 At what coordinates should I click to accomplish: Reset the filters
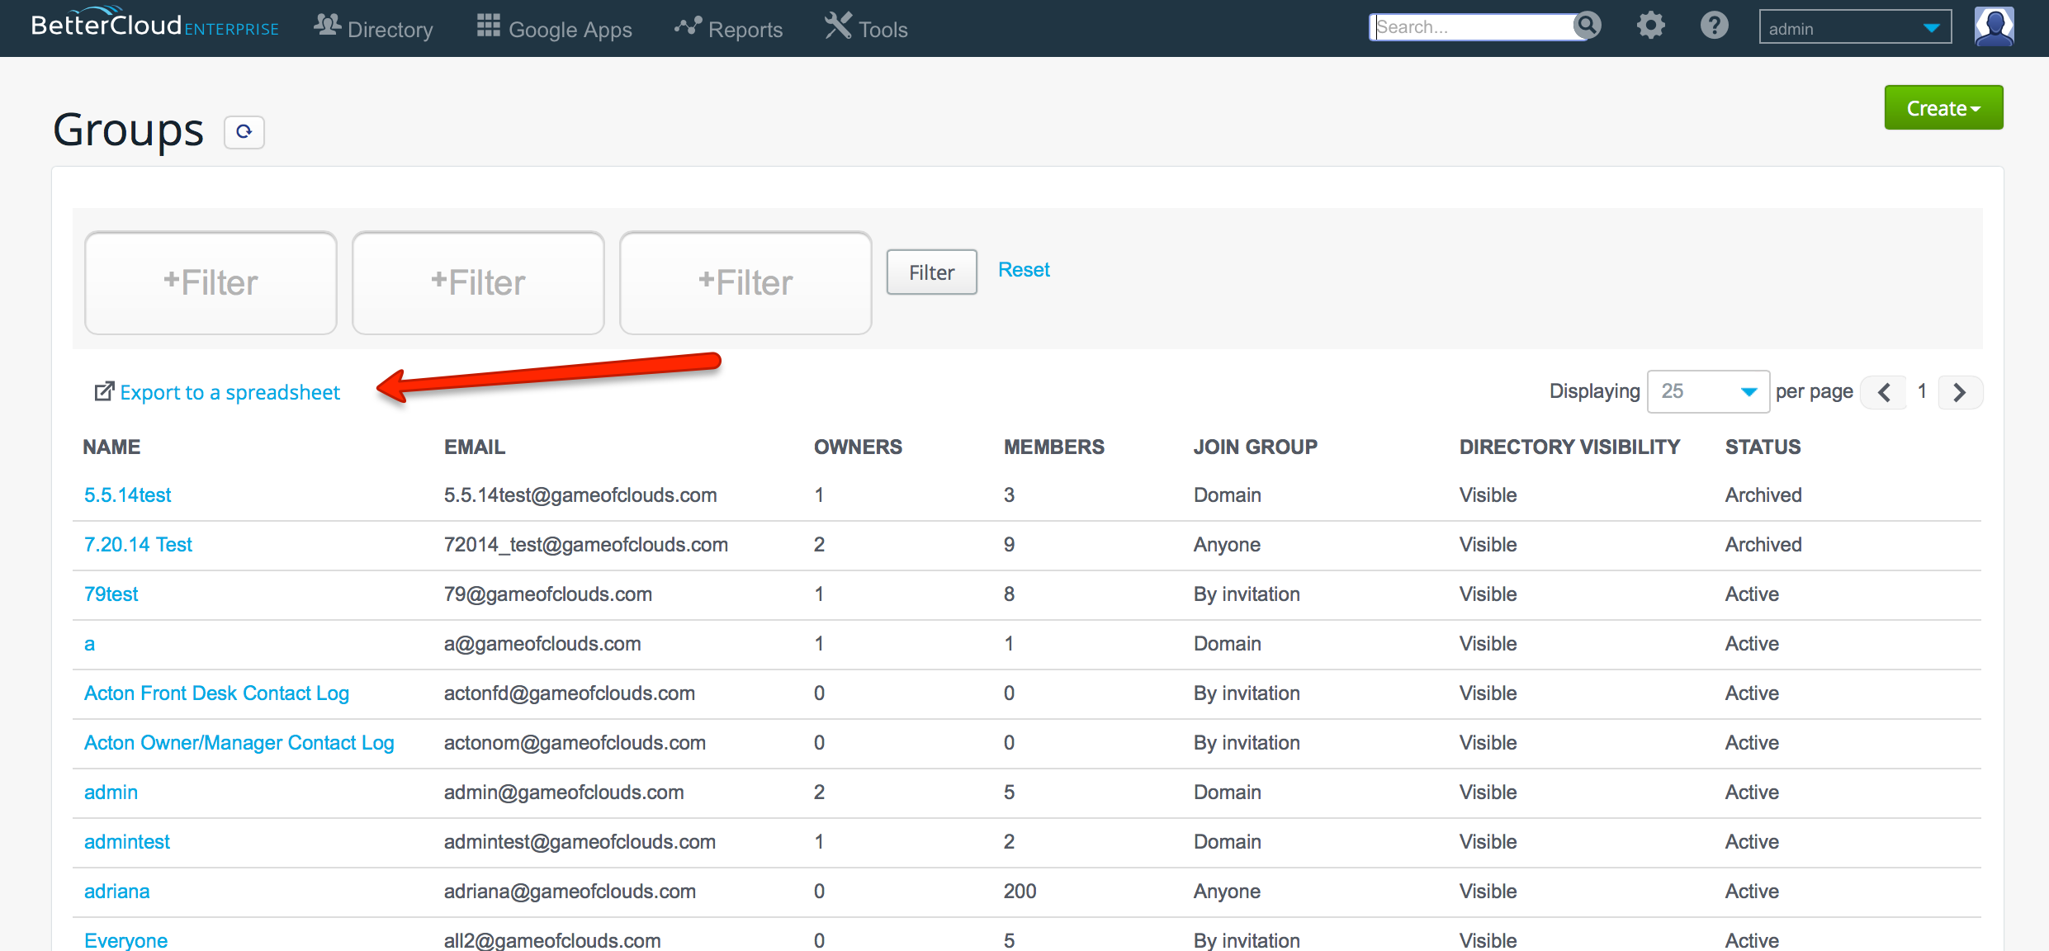(1024, 270)
